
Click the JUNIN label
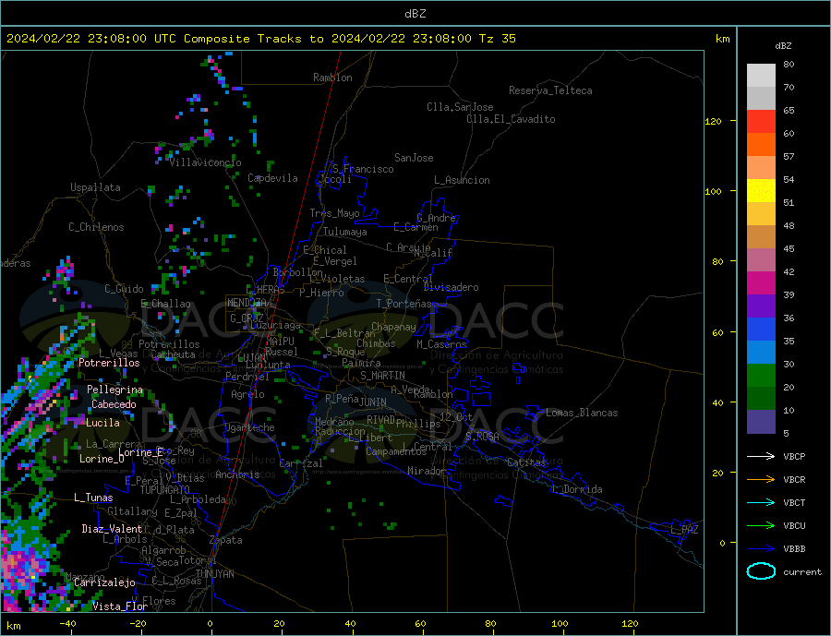(373, 402)
